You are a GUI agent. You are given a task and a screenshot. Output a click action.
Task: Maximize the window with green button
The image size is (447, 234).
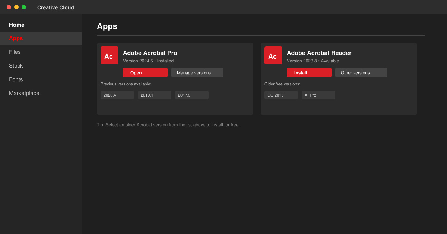click(24, 7)
